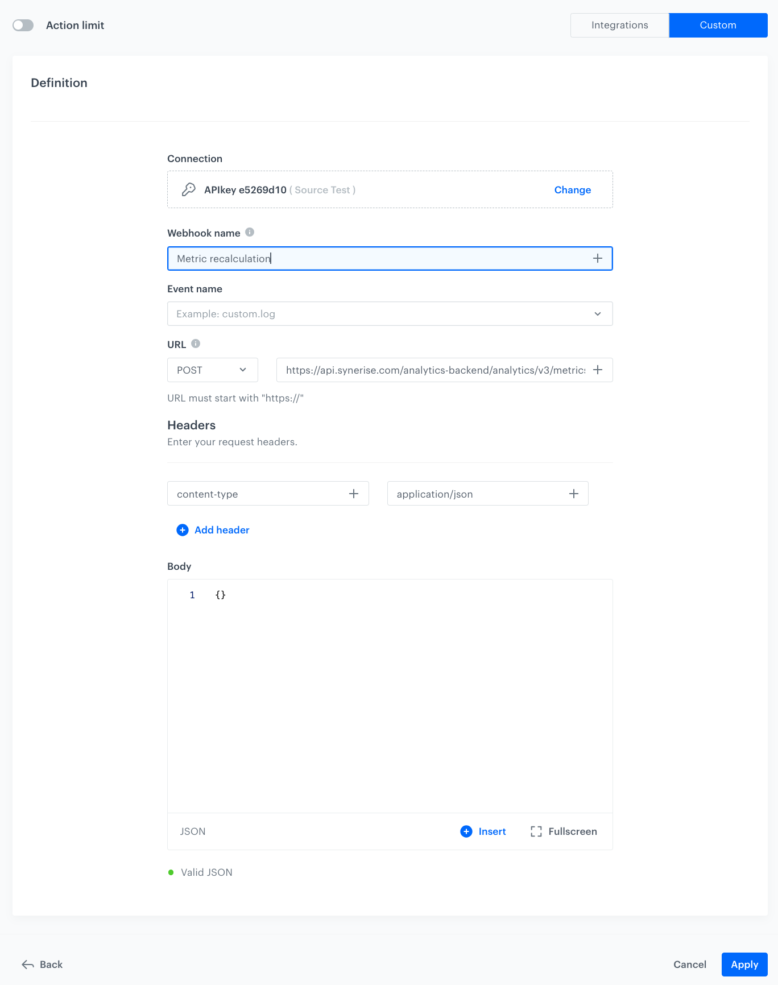Switch to the Integrations tab
This screenshot has height=985, width=778.
(619, 25)
